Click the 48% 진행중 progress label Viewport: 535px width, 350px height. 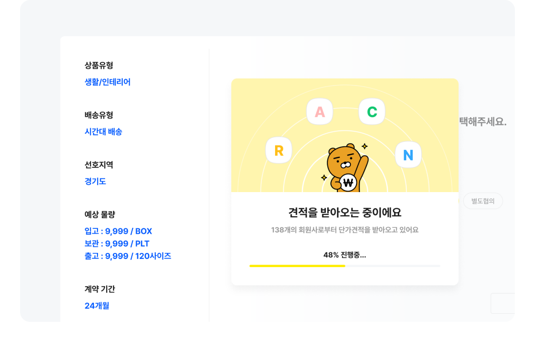point(344,255)
